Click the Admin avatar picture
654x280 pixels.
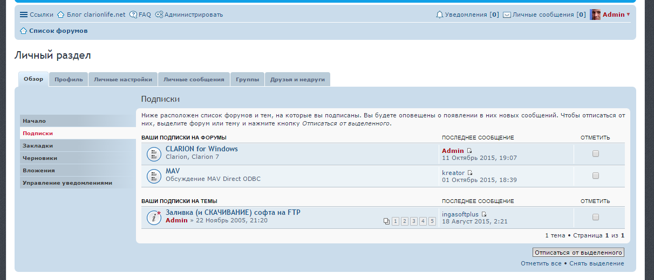pyautogui.click(x=595, y=15)
